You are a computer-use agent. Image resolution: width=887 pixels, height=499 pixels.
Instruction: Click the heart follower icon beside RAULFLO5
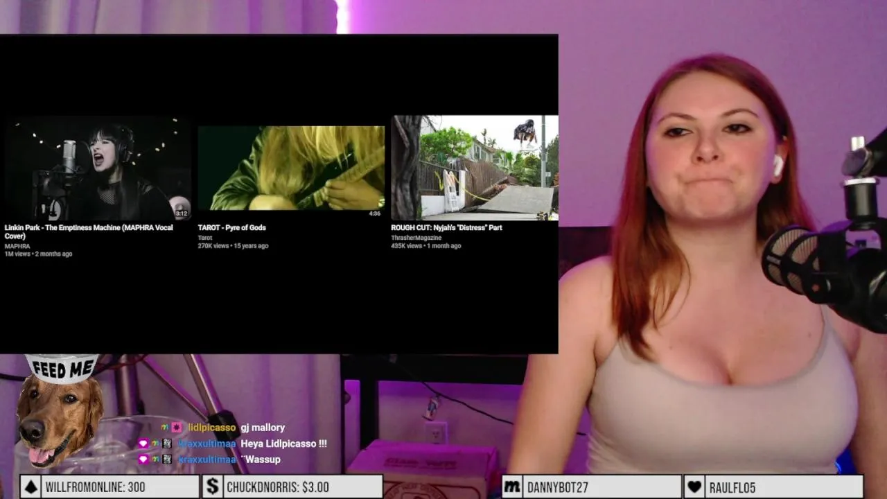point(694,487)
